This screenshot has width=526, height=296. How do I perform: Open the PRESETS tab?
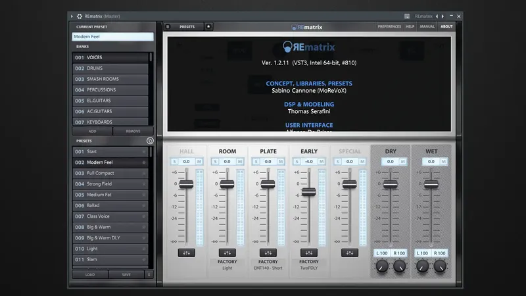(187, 26)
